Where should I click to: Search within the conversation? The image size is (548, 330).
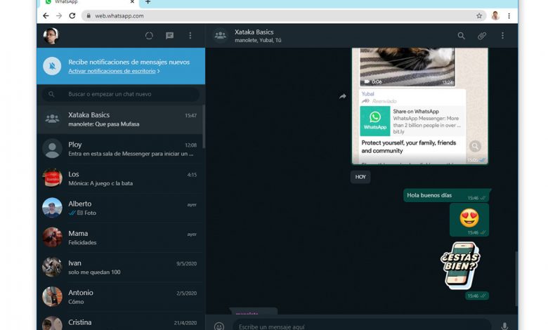click(462, 36)
